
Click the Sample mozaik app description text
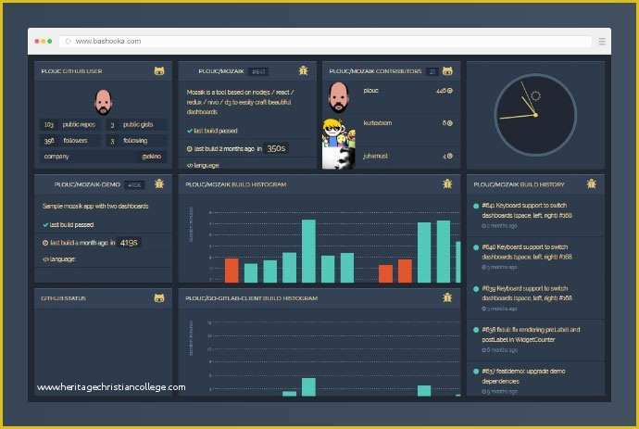coord(95,207)
